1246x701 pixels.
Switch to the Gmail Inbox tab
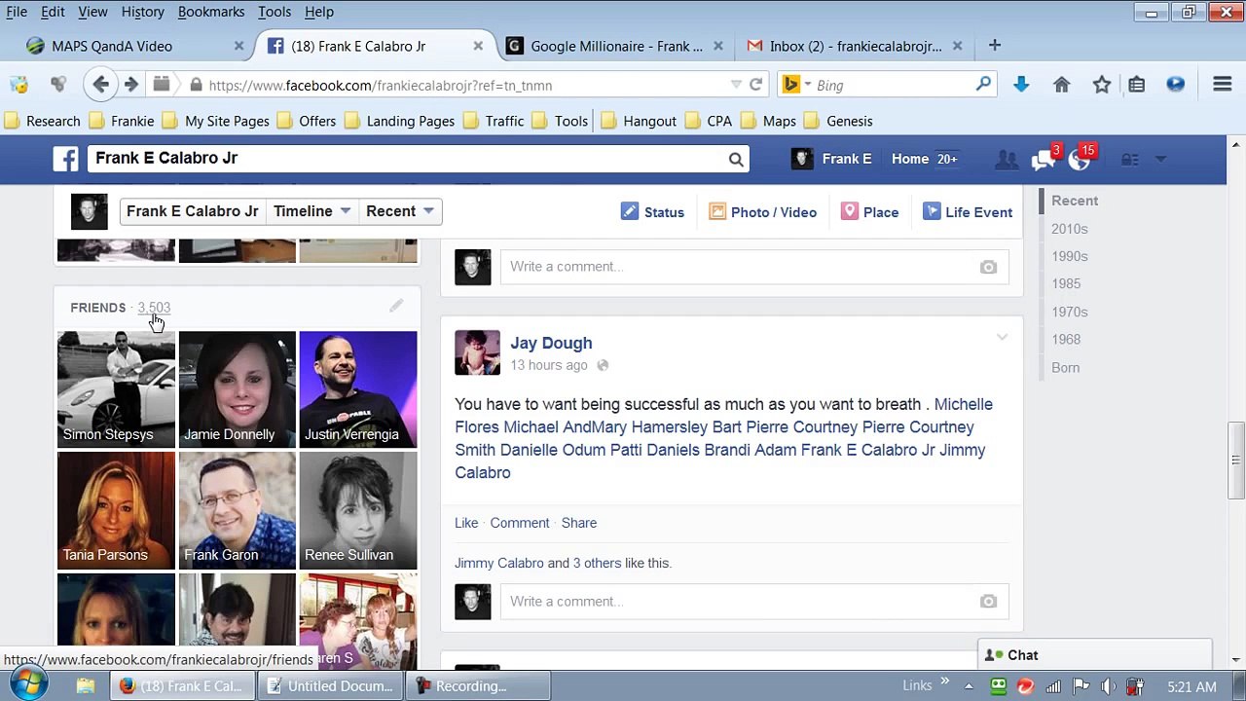(x=855, y=46)
